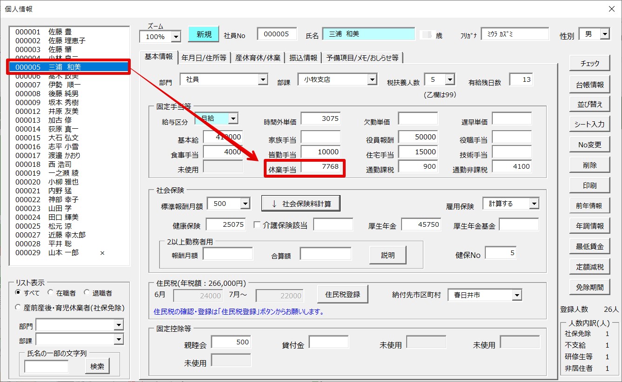Click the 新規 button
This screenshot has width=622, height=382.
click(204, 34)
